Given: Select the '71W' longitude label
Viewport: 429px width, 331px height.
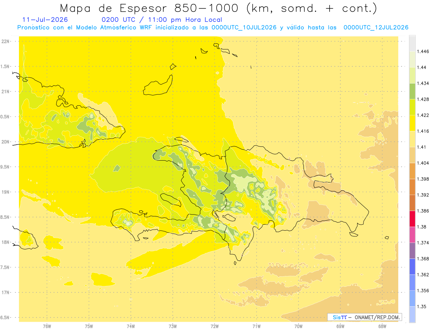Looking at the screenshot, I should point(256,326).
